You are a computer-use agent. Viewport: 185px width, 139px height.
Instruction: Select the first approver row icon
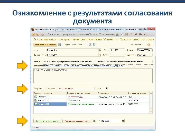36,97
